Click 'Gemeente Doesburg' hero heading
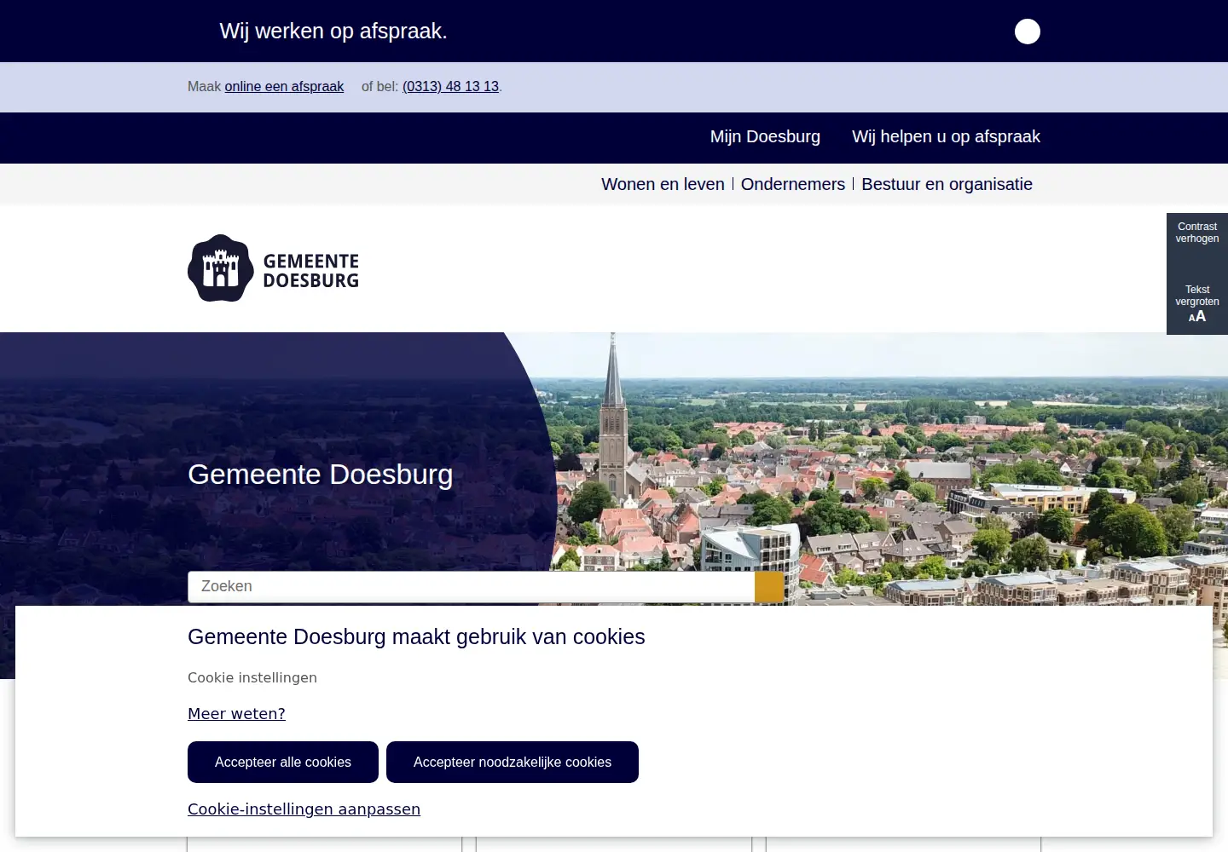The height and width of the screenshot is (852, 1228). pyautogui.click(x=320, y=475)
